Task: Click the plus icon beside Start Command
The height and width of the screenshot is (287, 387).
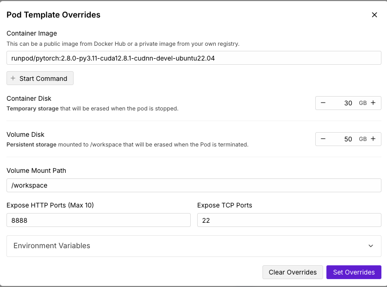Action: [13, 79]
